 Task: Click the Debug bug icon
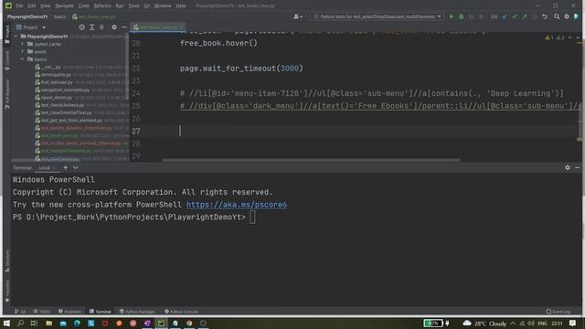(462, 16)
